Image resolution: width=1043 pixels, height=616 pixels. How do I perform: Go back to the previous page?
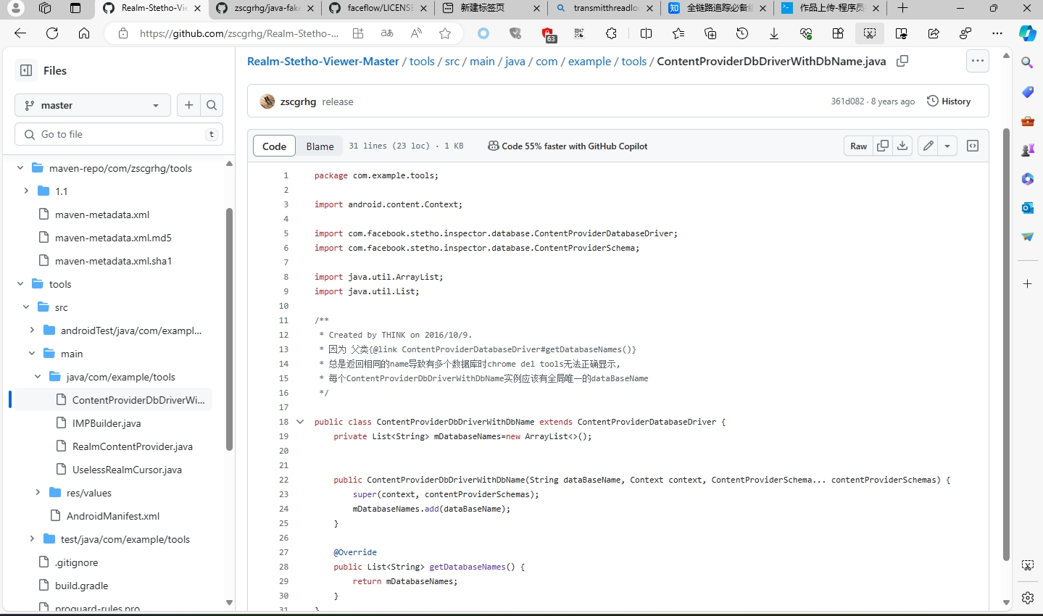[20, 33]
